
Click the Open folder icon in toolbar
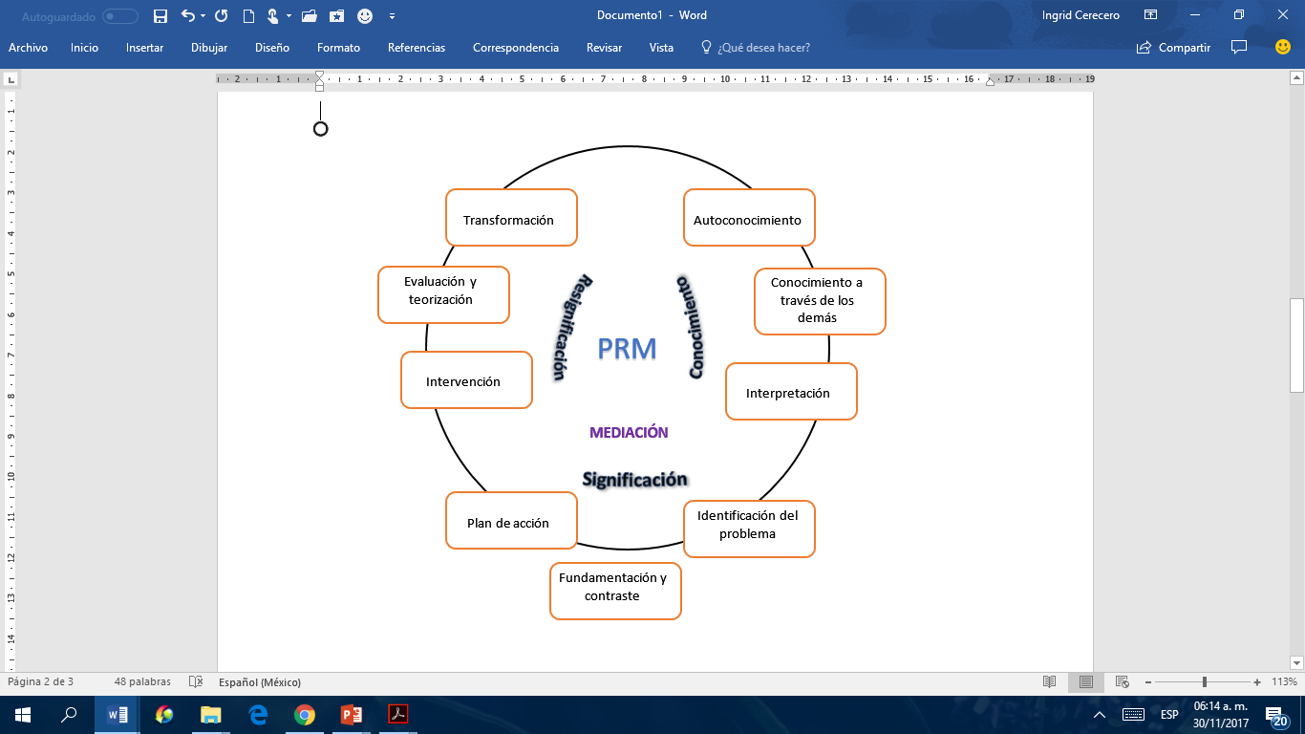(x=309, y=16)
